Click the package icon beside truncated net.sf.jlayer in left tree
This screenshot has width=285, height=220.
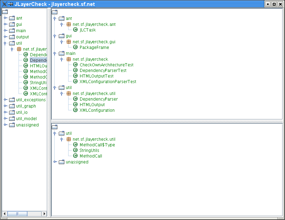pos(19,49)
